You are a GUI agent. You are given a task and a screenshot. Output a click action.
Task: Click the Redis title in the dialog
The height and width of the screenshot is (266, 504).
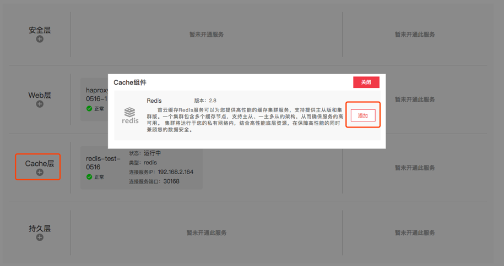[154, 101]
